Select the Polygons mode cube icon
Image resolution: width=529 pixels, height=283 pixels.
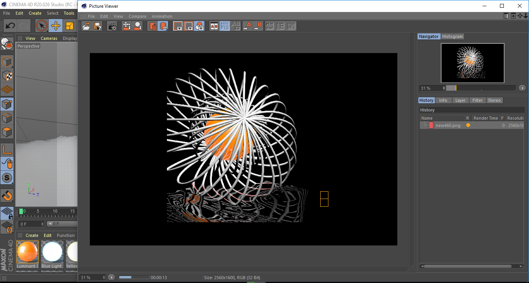[x=7, y=132]
